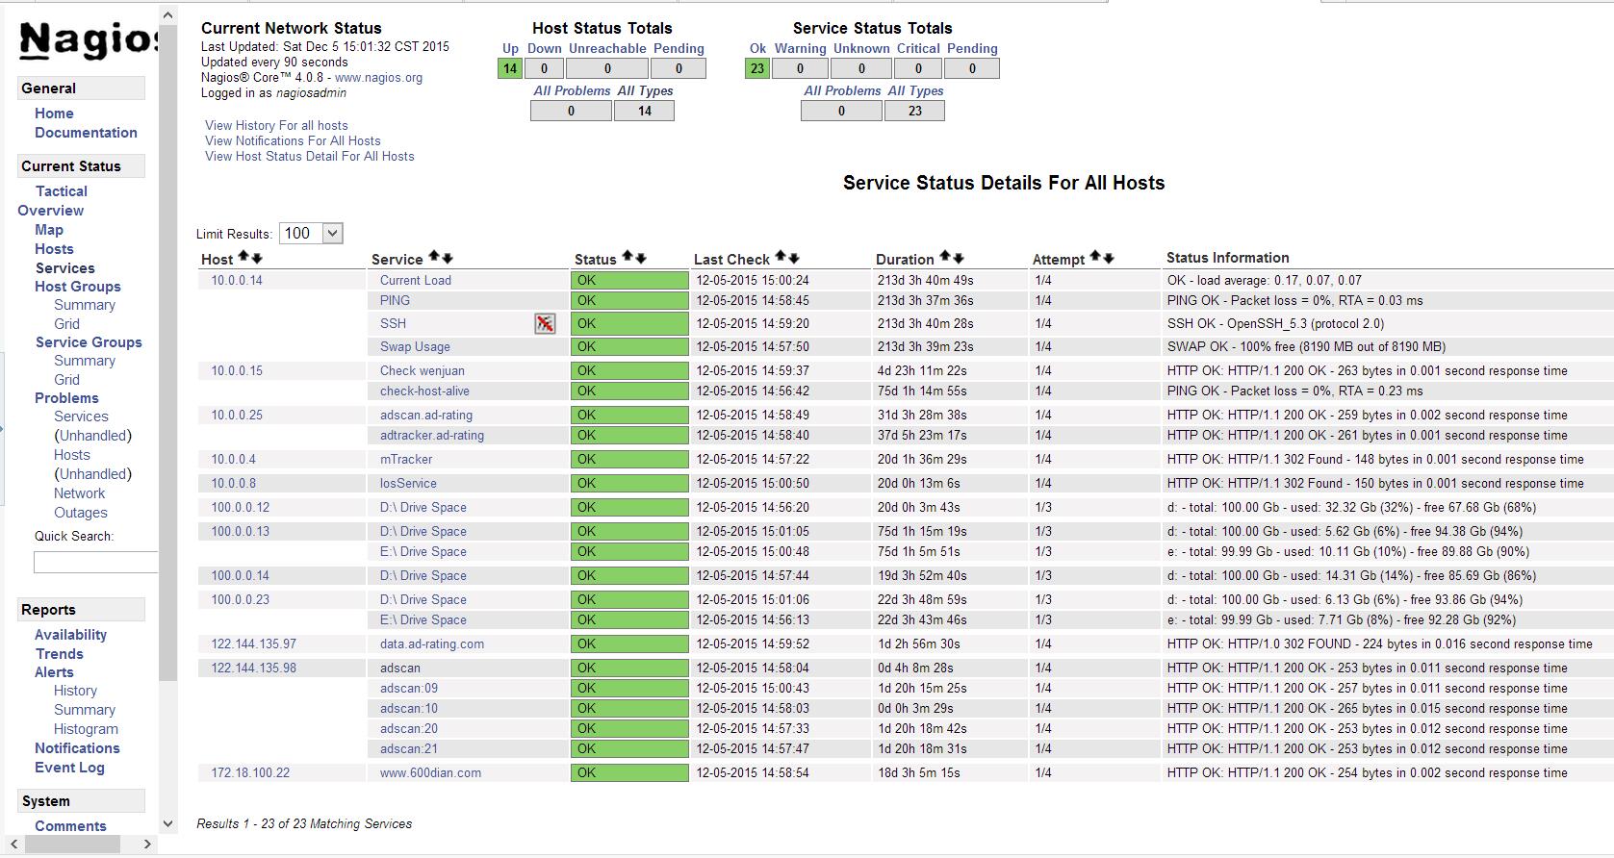This screenshot has width=1614, height=858.
Task: Open Swap Usage service link
Action: [415, 347]
